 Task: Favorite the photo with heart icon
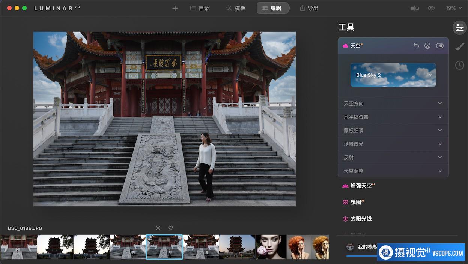point(170,228)
